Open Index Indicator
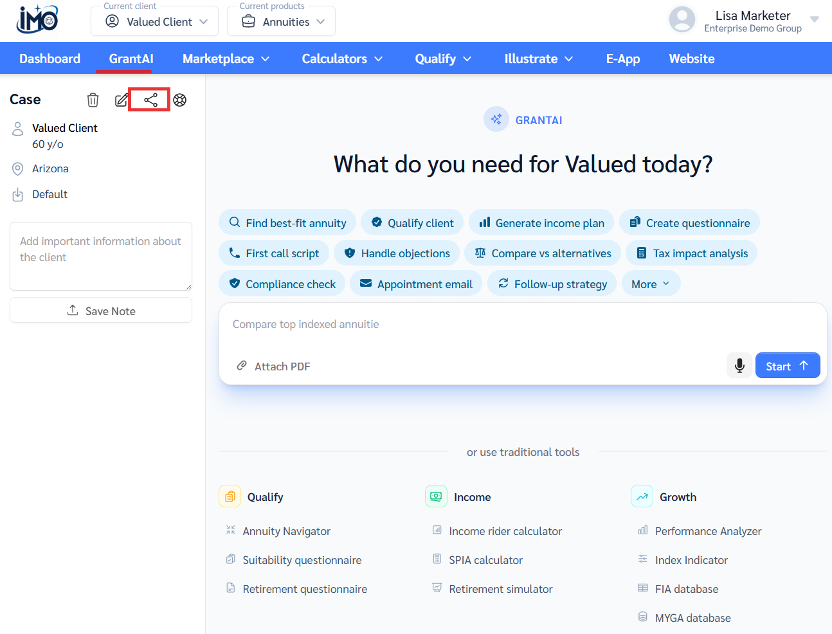832x634 pixels. tap(691, 560)
